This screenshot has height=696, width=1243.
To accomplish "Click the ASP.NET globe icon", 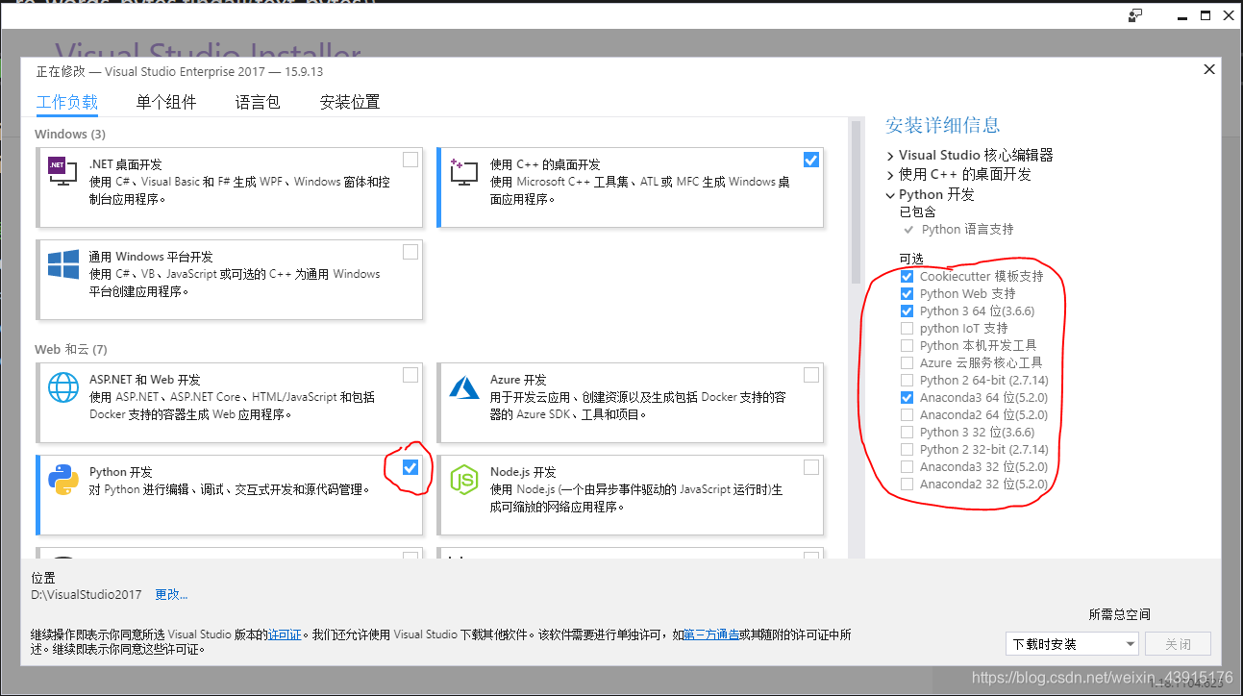I will [x=63, y=387].
